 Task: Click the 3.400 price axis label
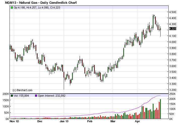tap(173, 78)
